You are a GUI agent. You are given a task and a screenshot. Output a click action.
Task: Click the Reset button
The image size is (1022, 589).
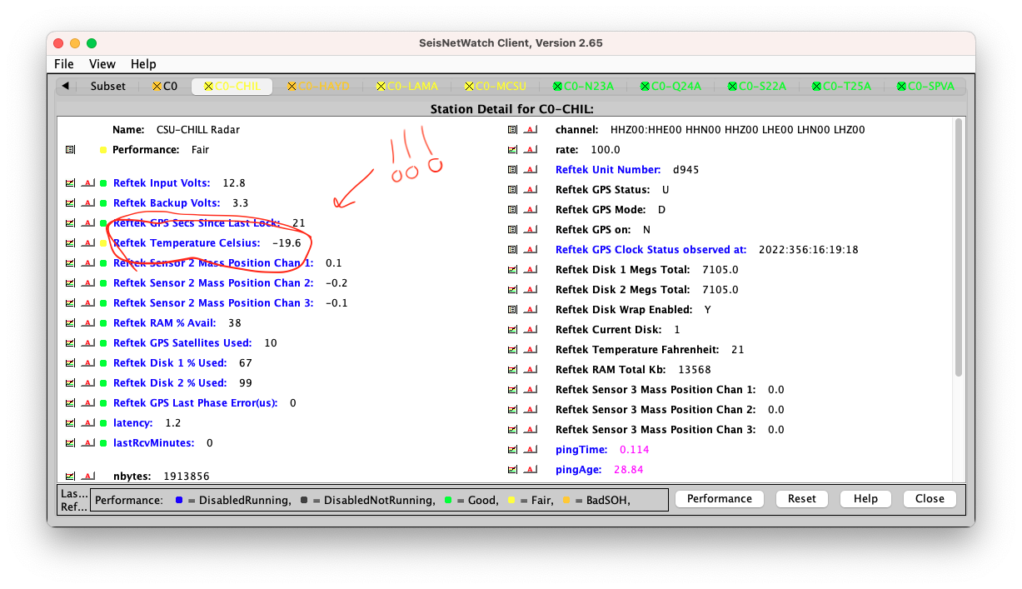[x=801, y=498]
